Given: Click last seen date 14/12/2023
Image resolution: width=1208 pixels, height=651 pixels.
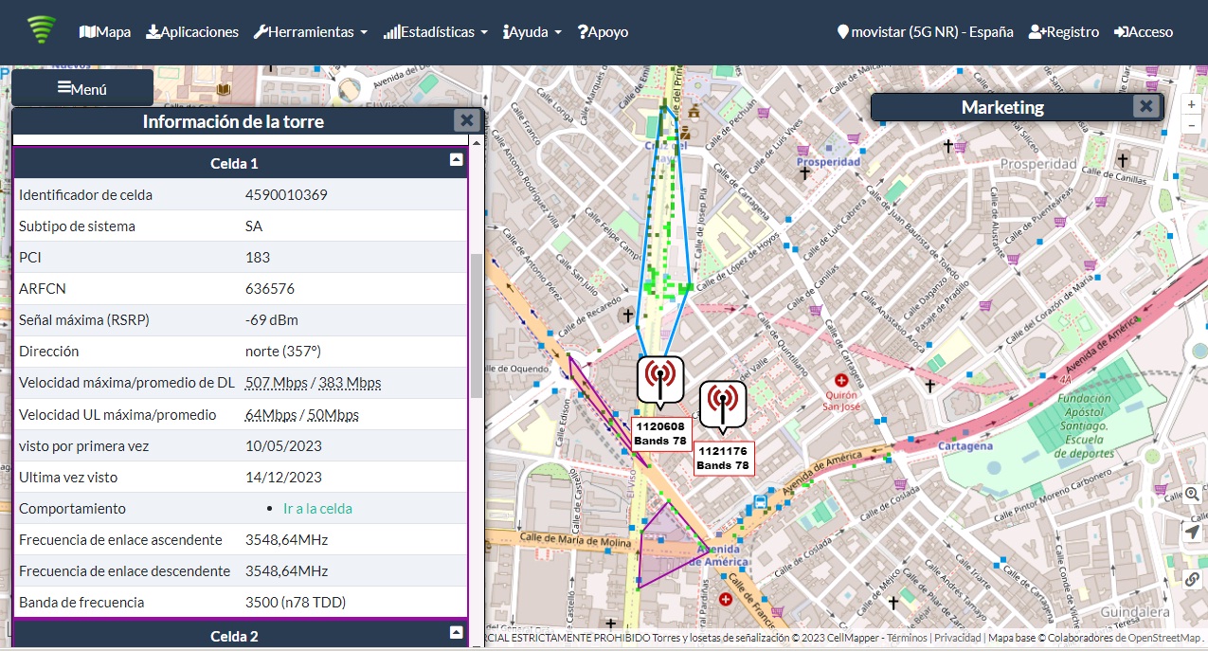Looking at the screenshot, I should [284, 477].
